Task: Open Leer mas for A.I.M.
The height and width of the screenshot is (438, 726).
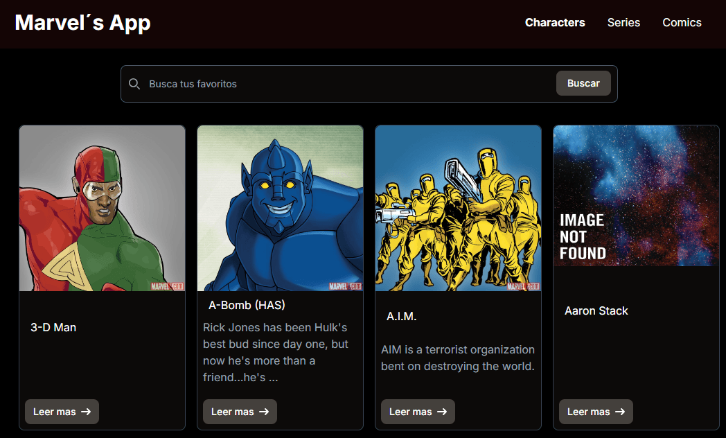Action: (418, 412)
